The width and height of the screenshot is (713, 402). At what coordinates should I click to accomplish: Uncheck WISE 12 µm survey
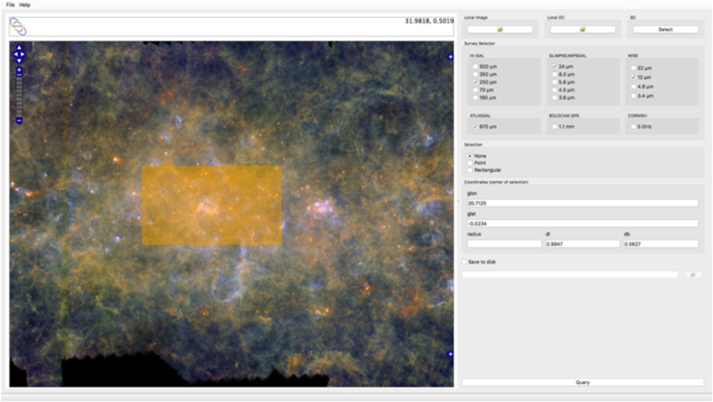tap(633, 77)
